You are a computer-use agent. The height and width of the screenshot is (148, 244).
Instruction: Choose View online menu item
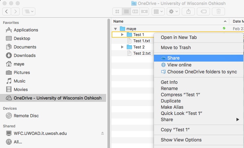pos(198,65)
